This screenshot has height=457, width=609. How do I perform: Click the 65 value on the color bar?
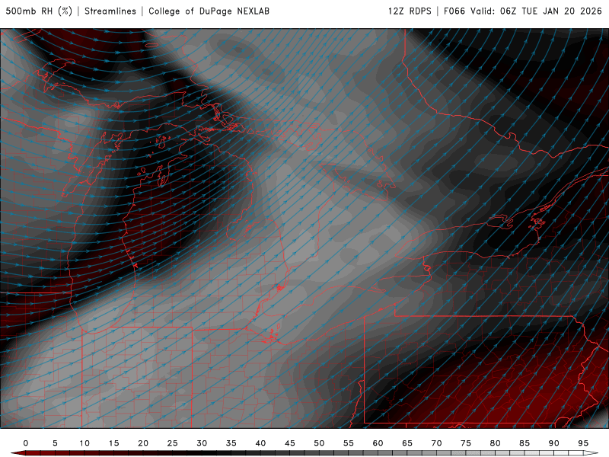tap(407, 443)
